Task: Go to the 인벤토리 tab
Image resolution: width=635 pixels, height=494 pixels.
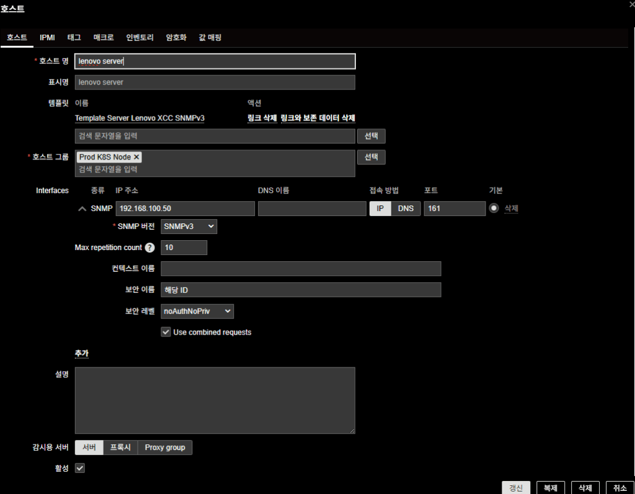Action: [140, 38]
